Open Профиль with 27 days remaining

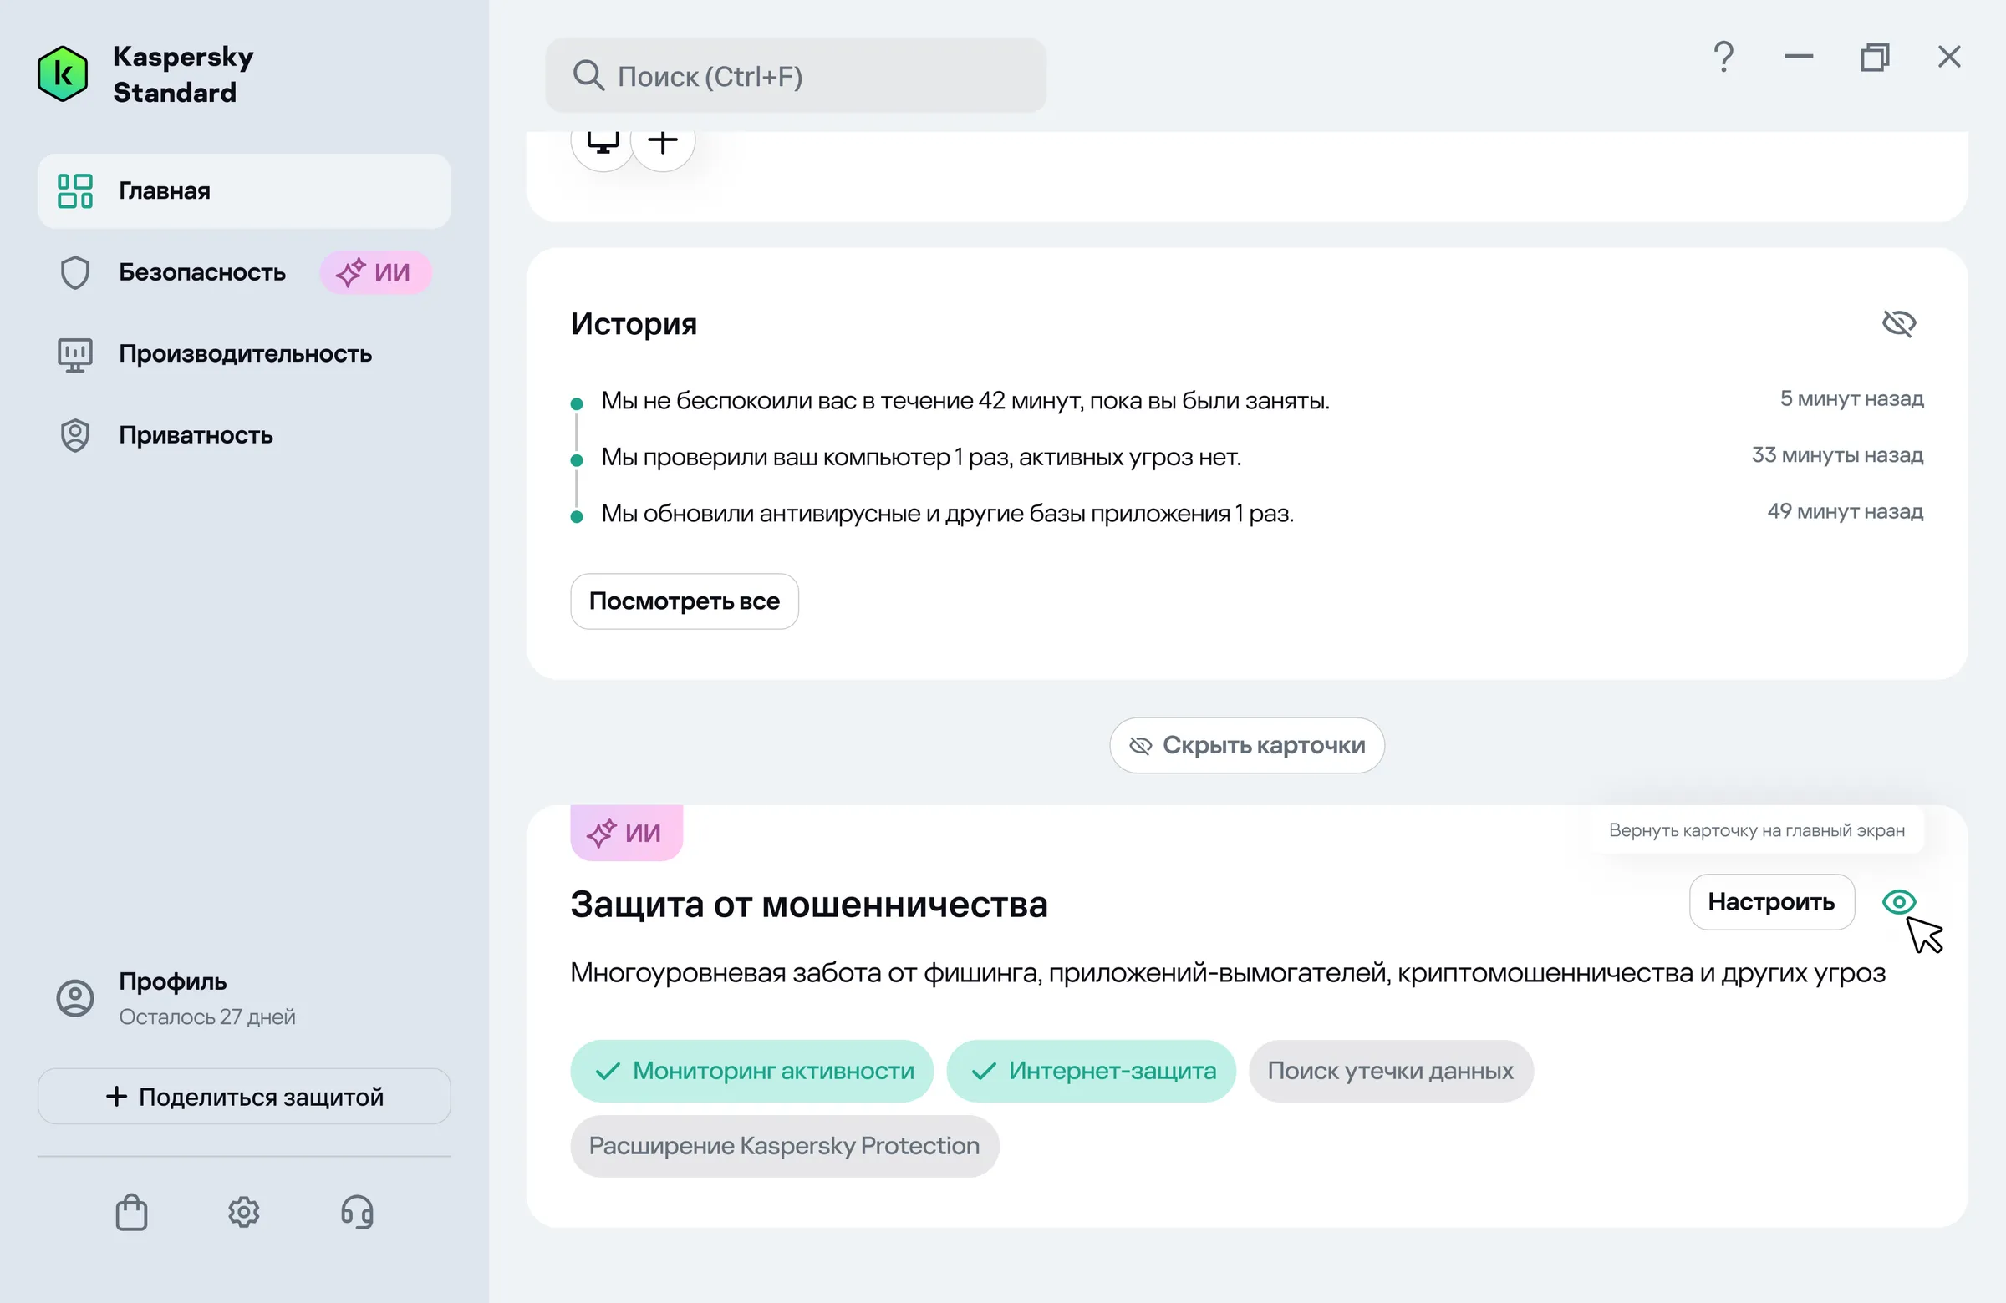244,998
